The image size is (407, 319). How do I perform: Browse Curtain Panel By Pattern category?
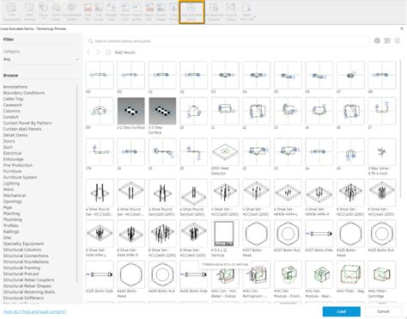point(27,123)
